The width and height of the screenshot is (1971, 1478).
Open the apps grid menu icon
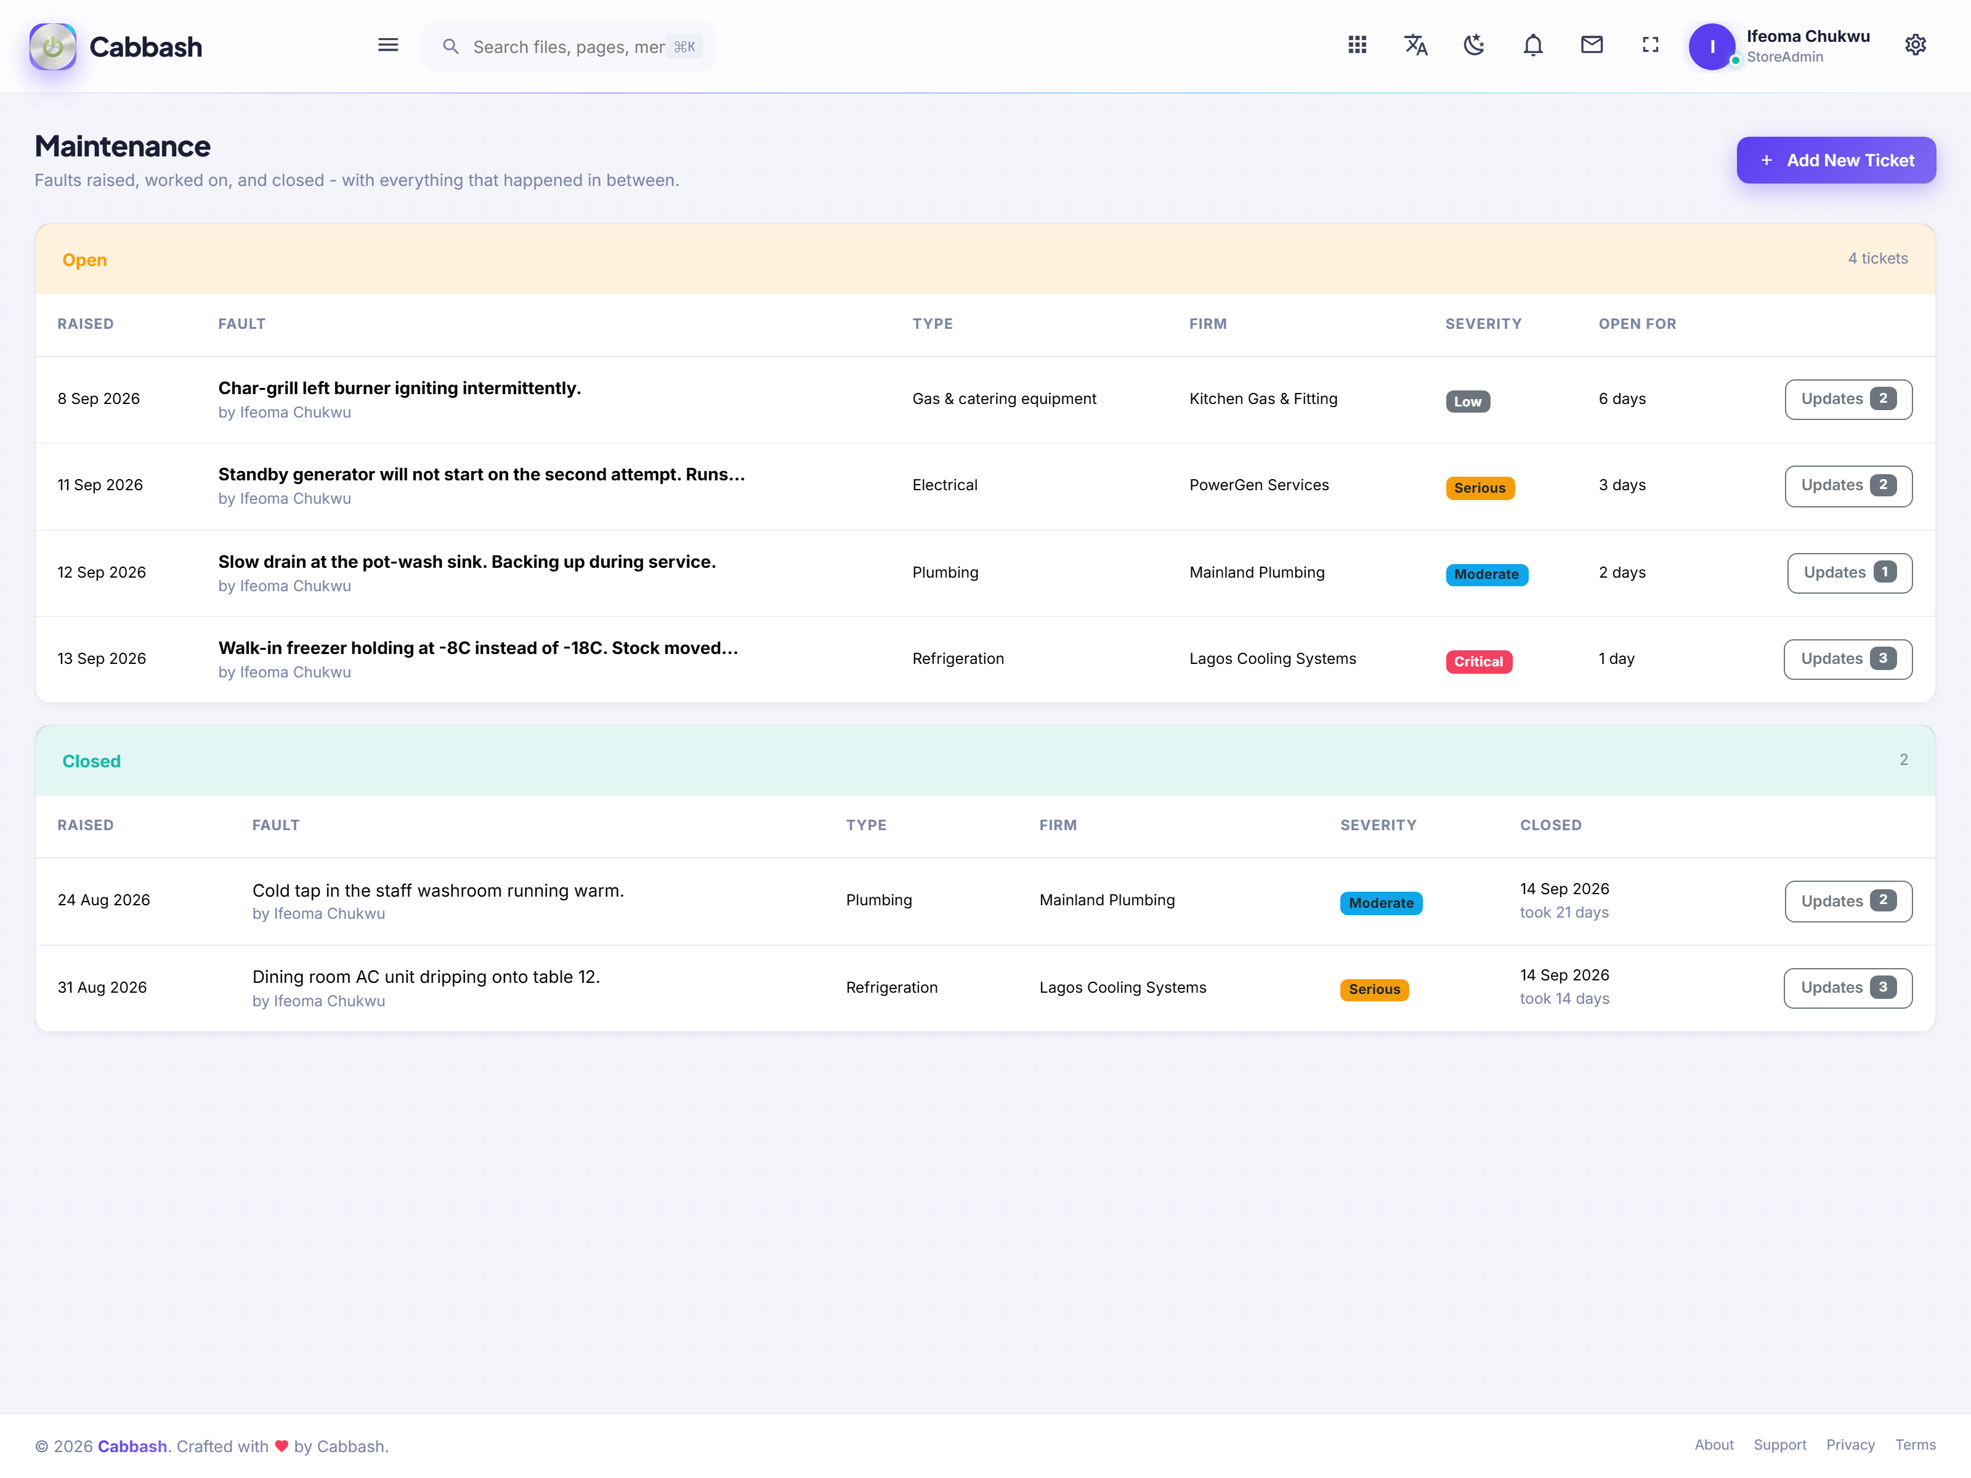pos(1357,46)
